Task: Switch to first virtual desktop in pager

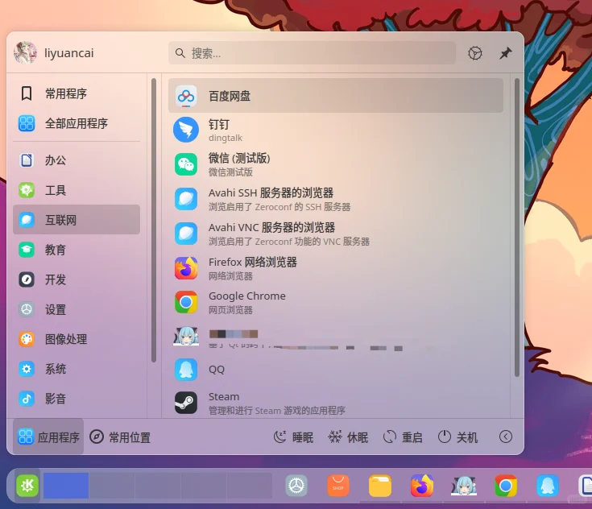Action: (x=66, y=486)
